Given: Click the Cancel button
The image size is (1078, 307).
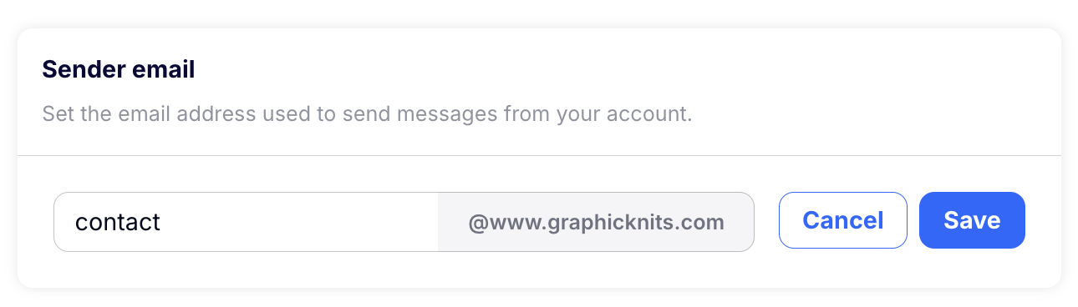Looking at the screenshot, I should 842,220.
